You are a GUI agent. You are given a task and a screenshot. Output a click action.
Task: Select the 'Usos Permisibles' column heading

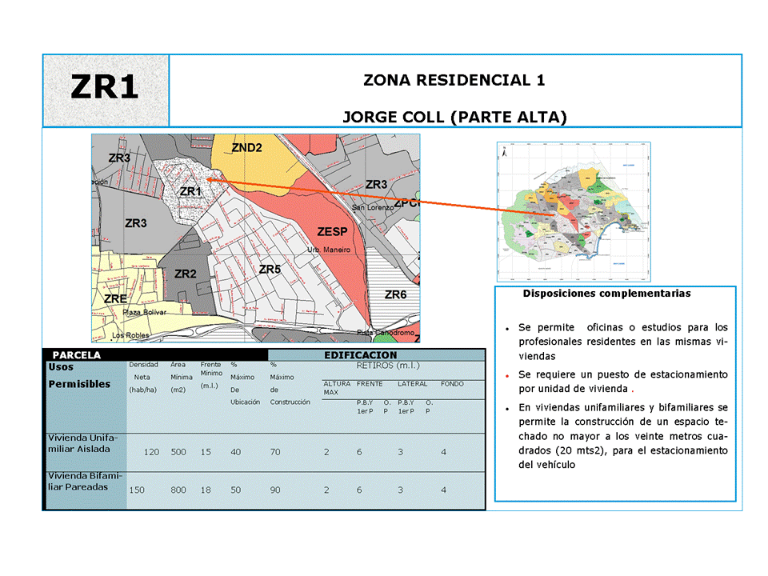coord(79,376)
